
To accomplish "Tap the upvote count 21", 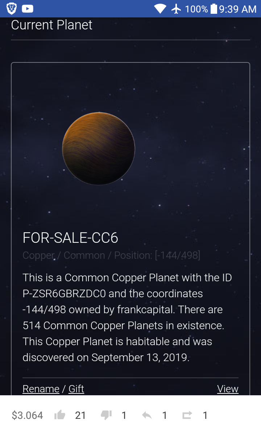I will 80,415.
